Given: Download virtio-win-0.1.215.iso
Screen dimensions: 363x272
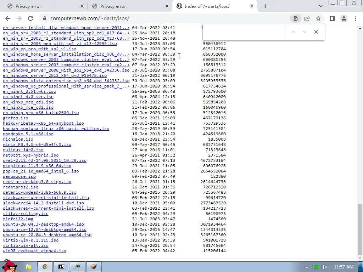Looking at the screenshot, I should pyautogui.click(x=30, y=240).
